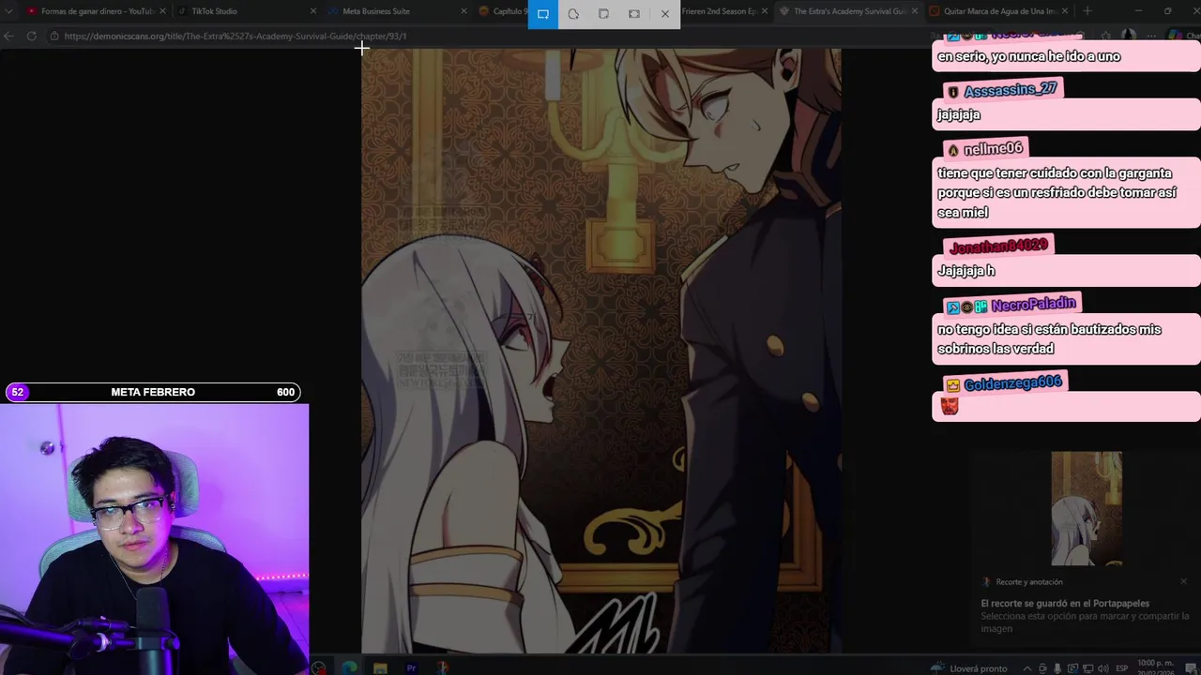The image size is (1201, 675).
Task: Click the META FEBRERO goal bar
Action: [153, 392]
